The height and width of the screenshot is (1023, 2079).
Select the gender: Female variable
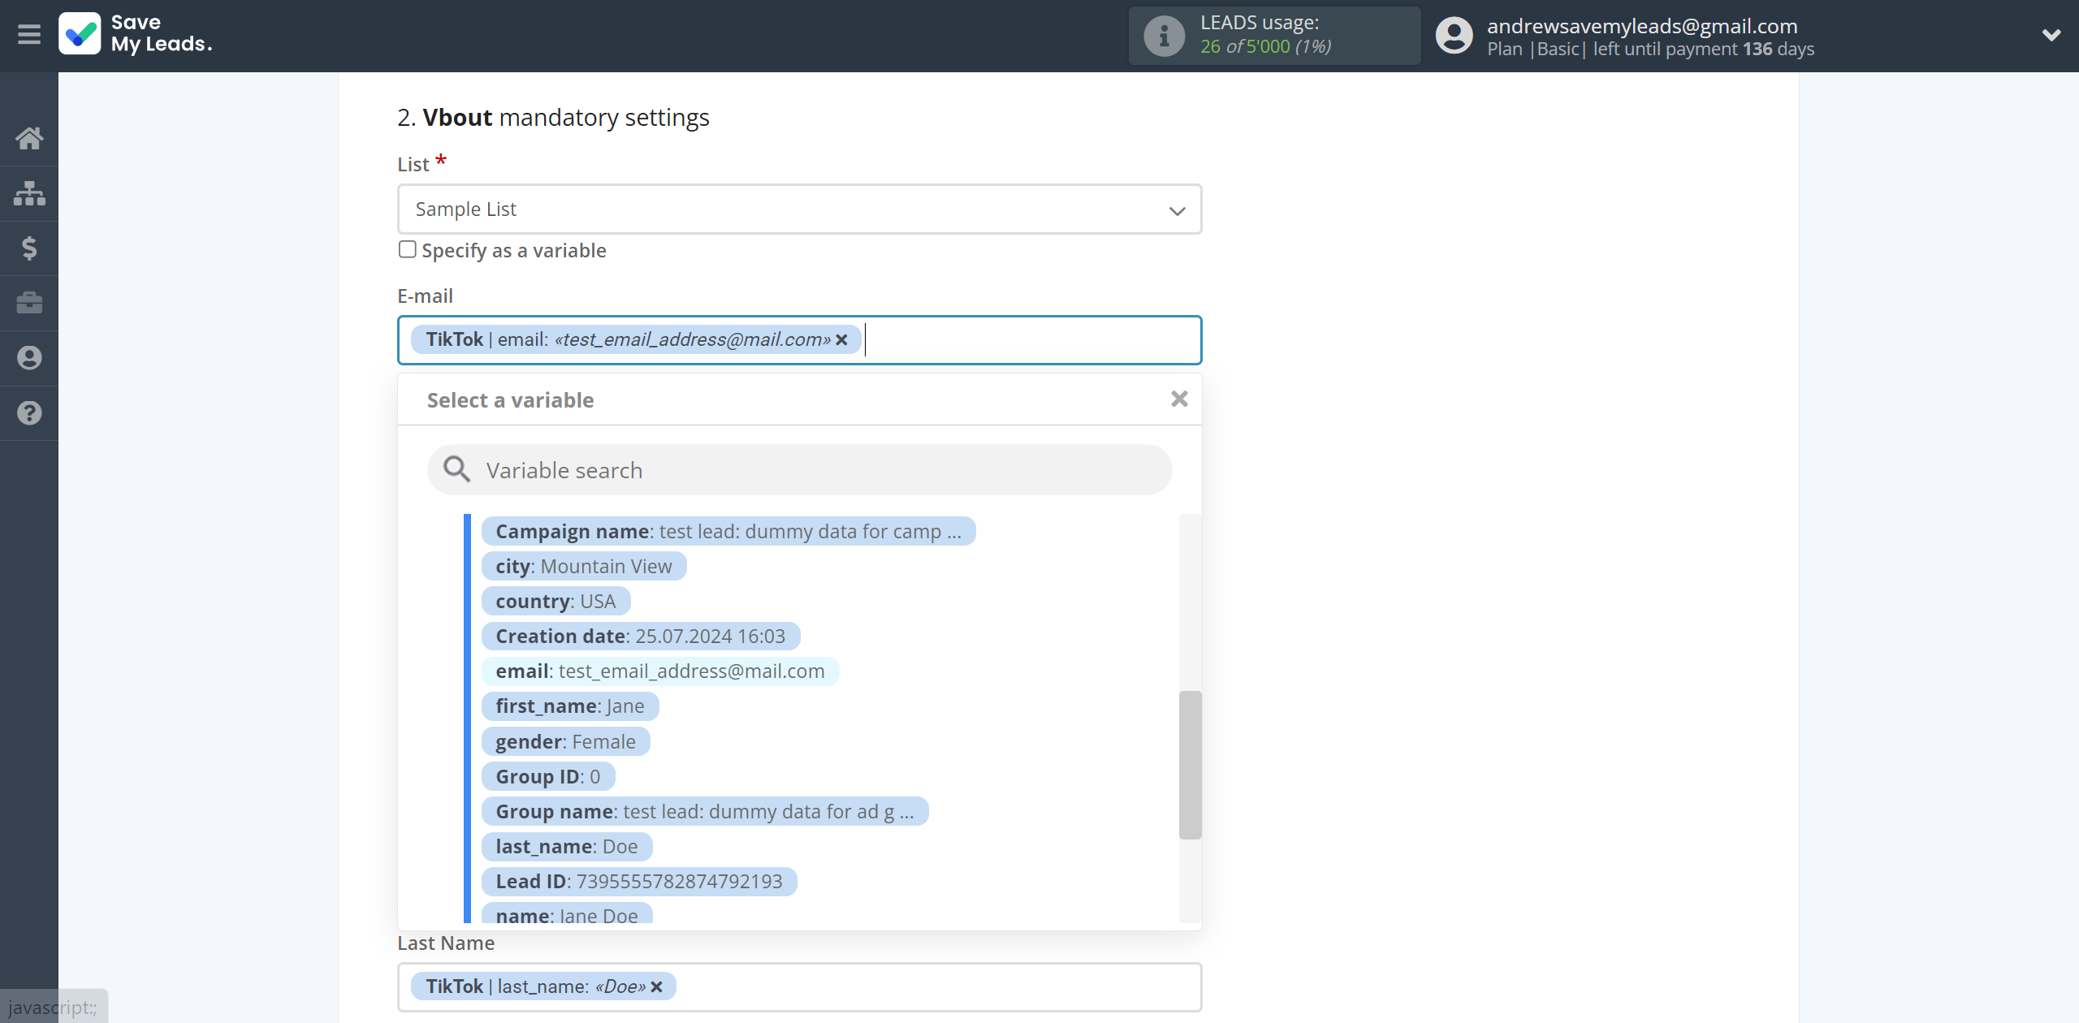[565, 742]
